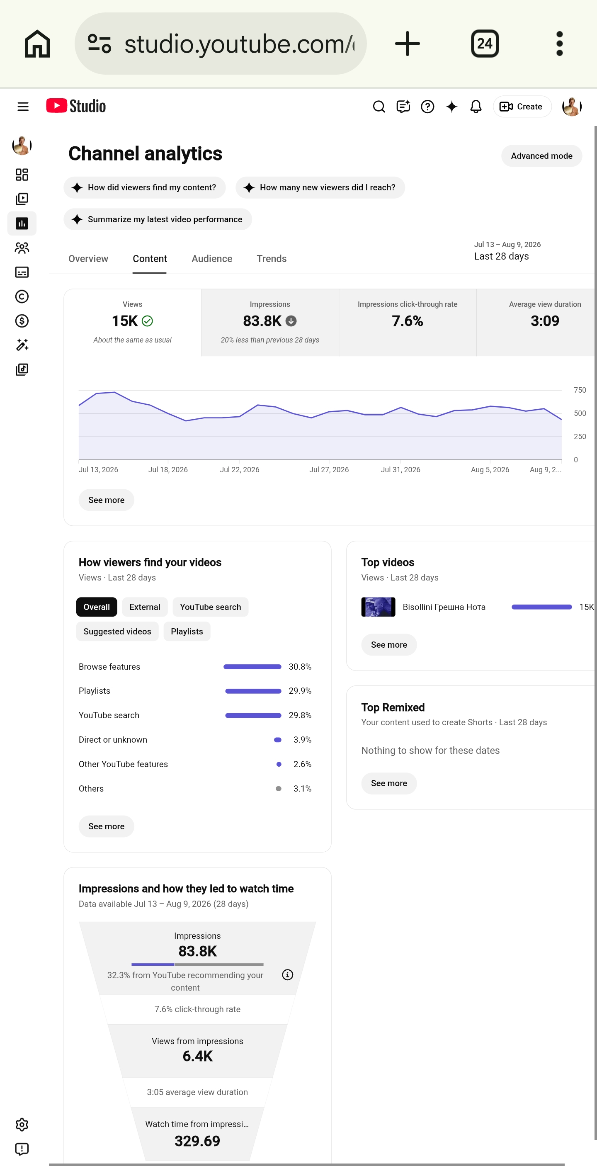Open channel avatar in left sidebar
The height and width of the screenshot is (1166, 597).
pos(22,146)
